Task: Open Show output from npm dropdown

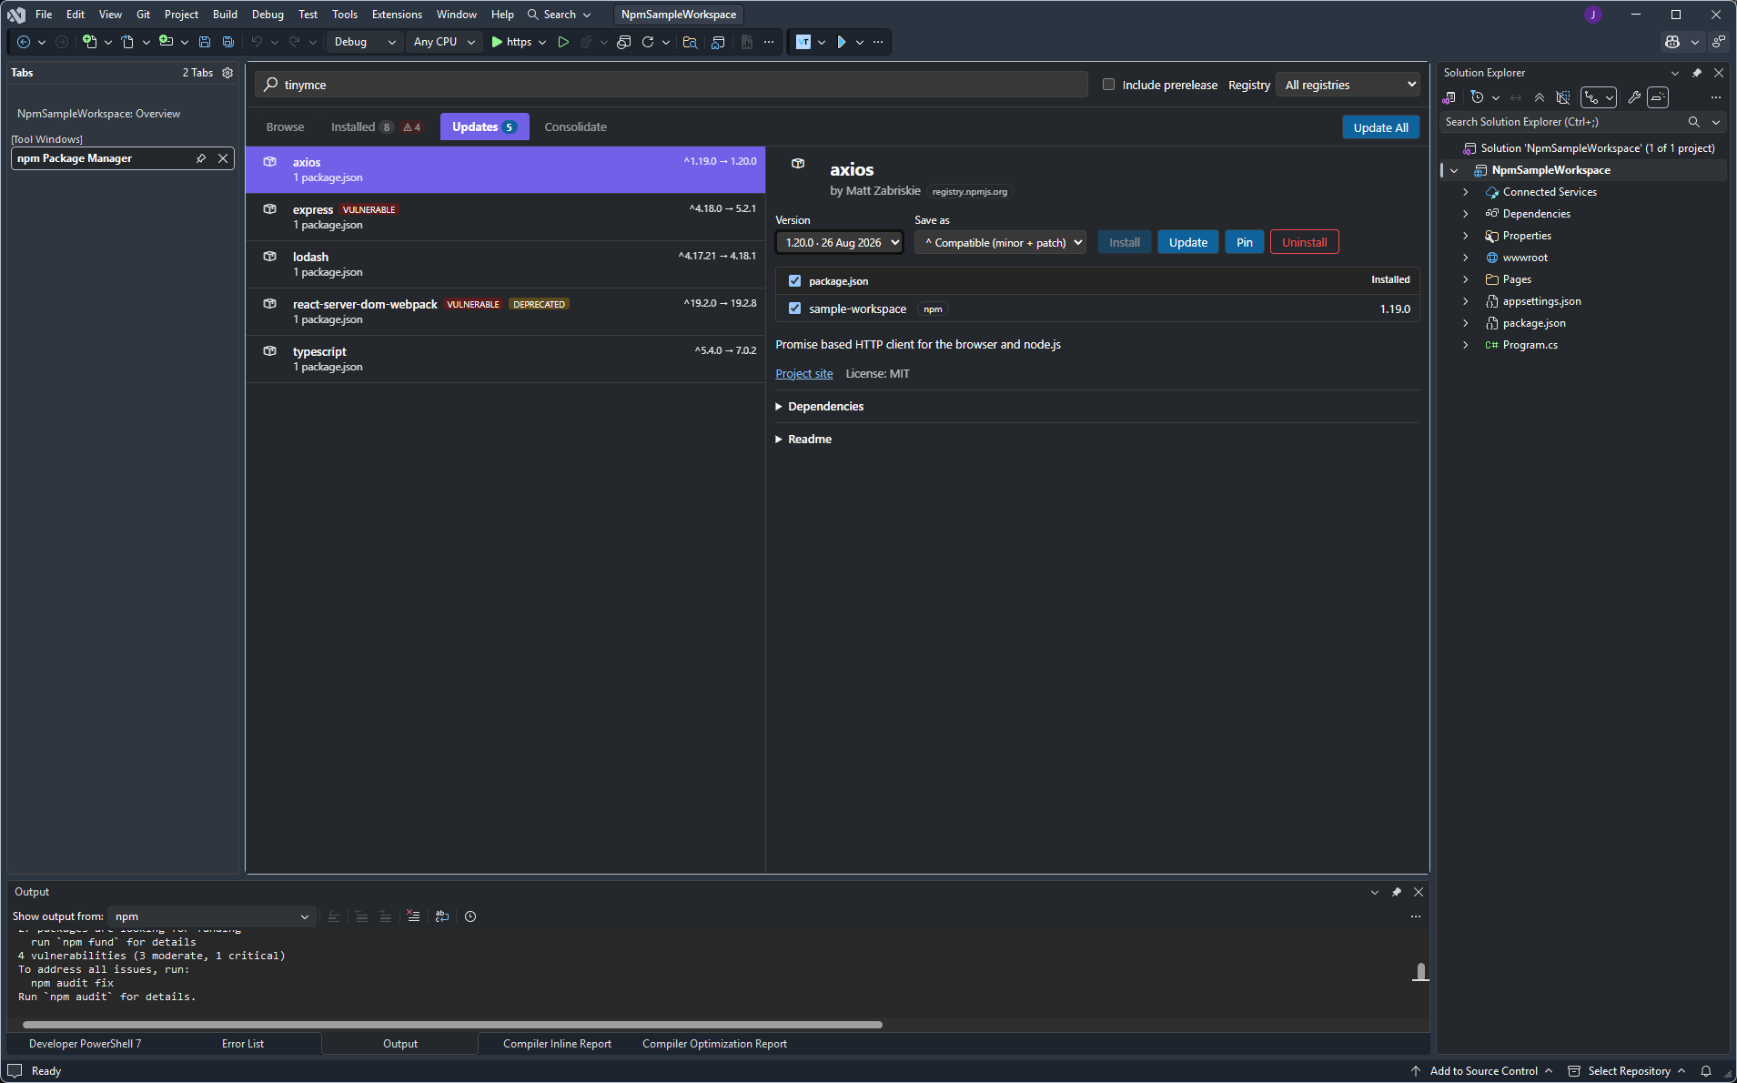Action: click(x=212, y=916)
